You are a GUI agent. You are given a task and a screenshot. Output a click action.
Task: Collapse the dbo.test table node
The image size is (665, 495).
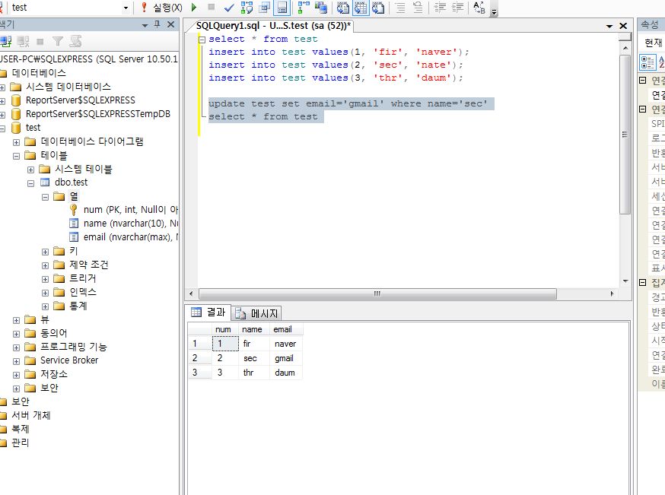pyautogui.click(x=30, y=183)
